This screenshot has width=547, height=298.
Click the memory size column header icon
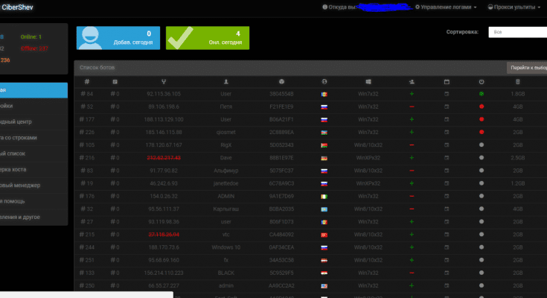518,81
